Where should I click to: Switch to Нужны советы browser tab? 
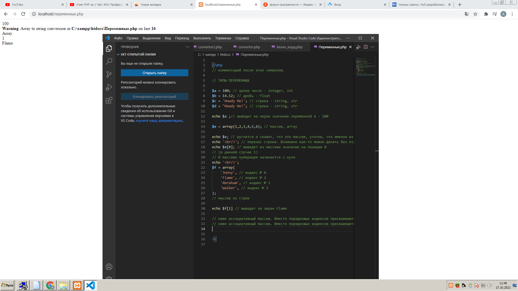tap(421, 5)
